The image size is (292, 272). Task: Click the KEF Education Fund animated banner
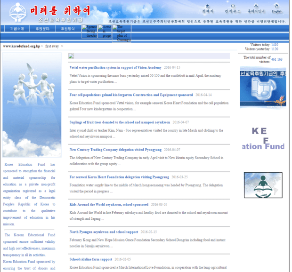[263, 138]
